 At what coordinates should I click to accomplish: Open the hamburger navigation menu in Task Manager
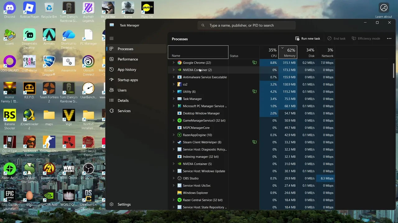(112, 38)
